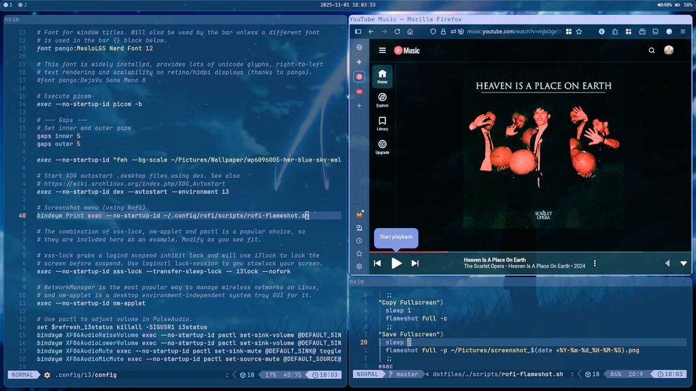
Task: Open sidebar settings gear in Firefox
Action: [x=360, y=266]
